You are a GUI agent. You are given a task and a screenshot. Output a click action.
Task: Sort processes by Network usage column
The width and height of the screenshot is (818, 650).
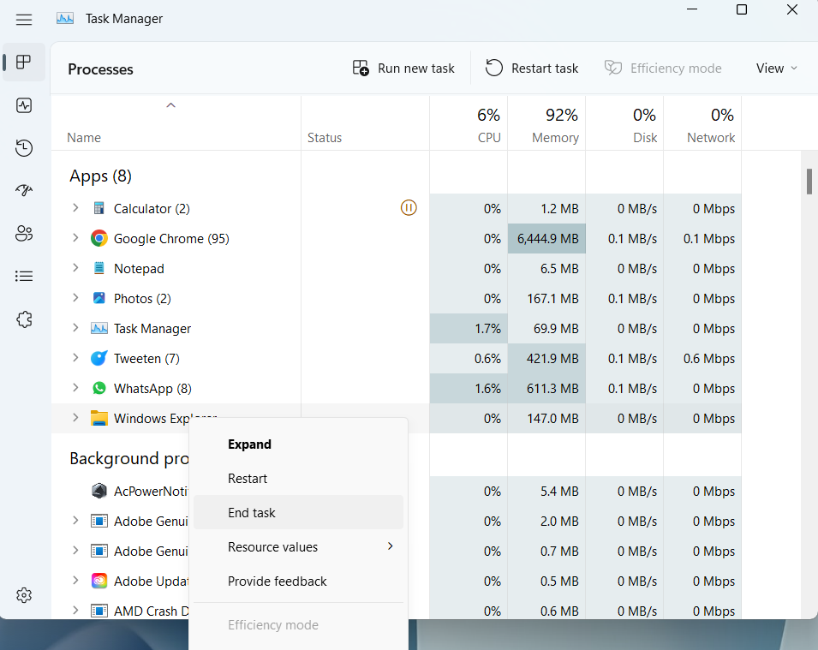702,124
